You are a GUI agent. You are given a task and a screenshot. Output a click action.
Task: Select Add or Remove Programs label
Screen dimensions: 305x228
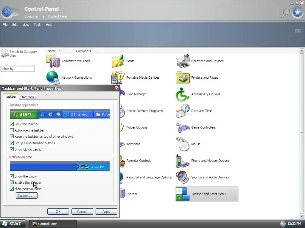[x=144, y=111]
